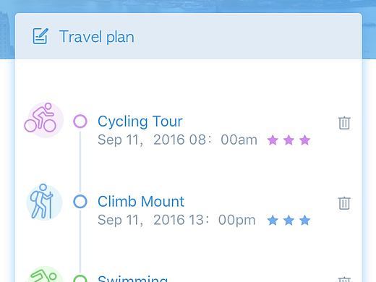Screen dimensions: 376x282
Task: Open the Swimming plan title
Action: click(x=133, y=278)
